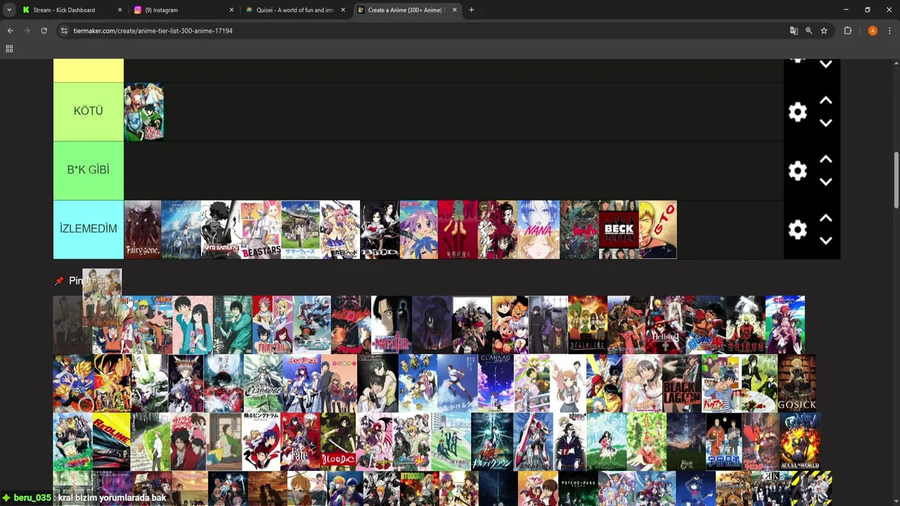This screenshot has height=506, width=900.
Task: Pick the Clannad poster from the pool
Action: (x=496, y=383)
